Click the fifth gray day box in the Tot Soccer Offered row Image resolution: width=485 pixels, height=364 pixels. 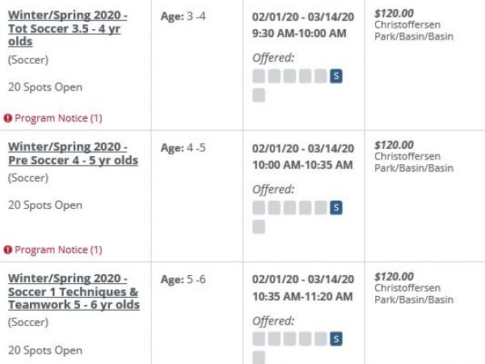click(x=321, y=76)
